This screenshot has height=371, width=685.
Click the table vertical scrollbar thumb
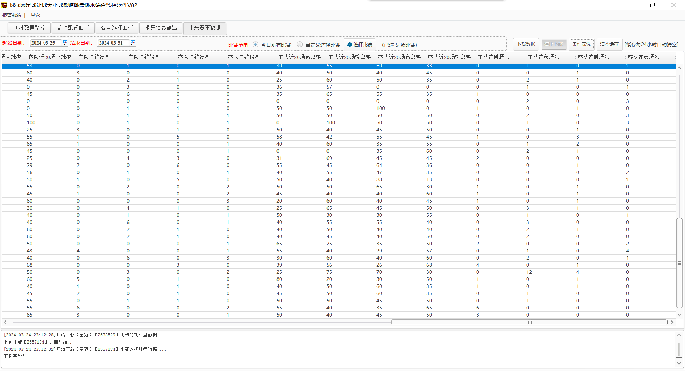[679, 263]
